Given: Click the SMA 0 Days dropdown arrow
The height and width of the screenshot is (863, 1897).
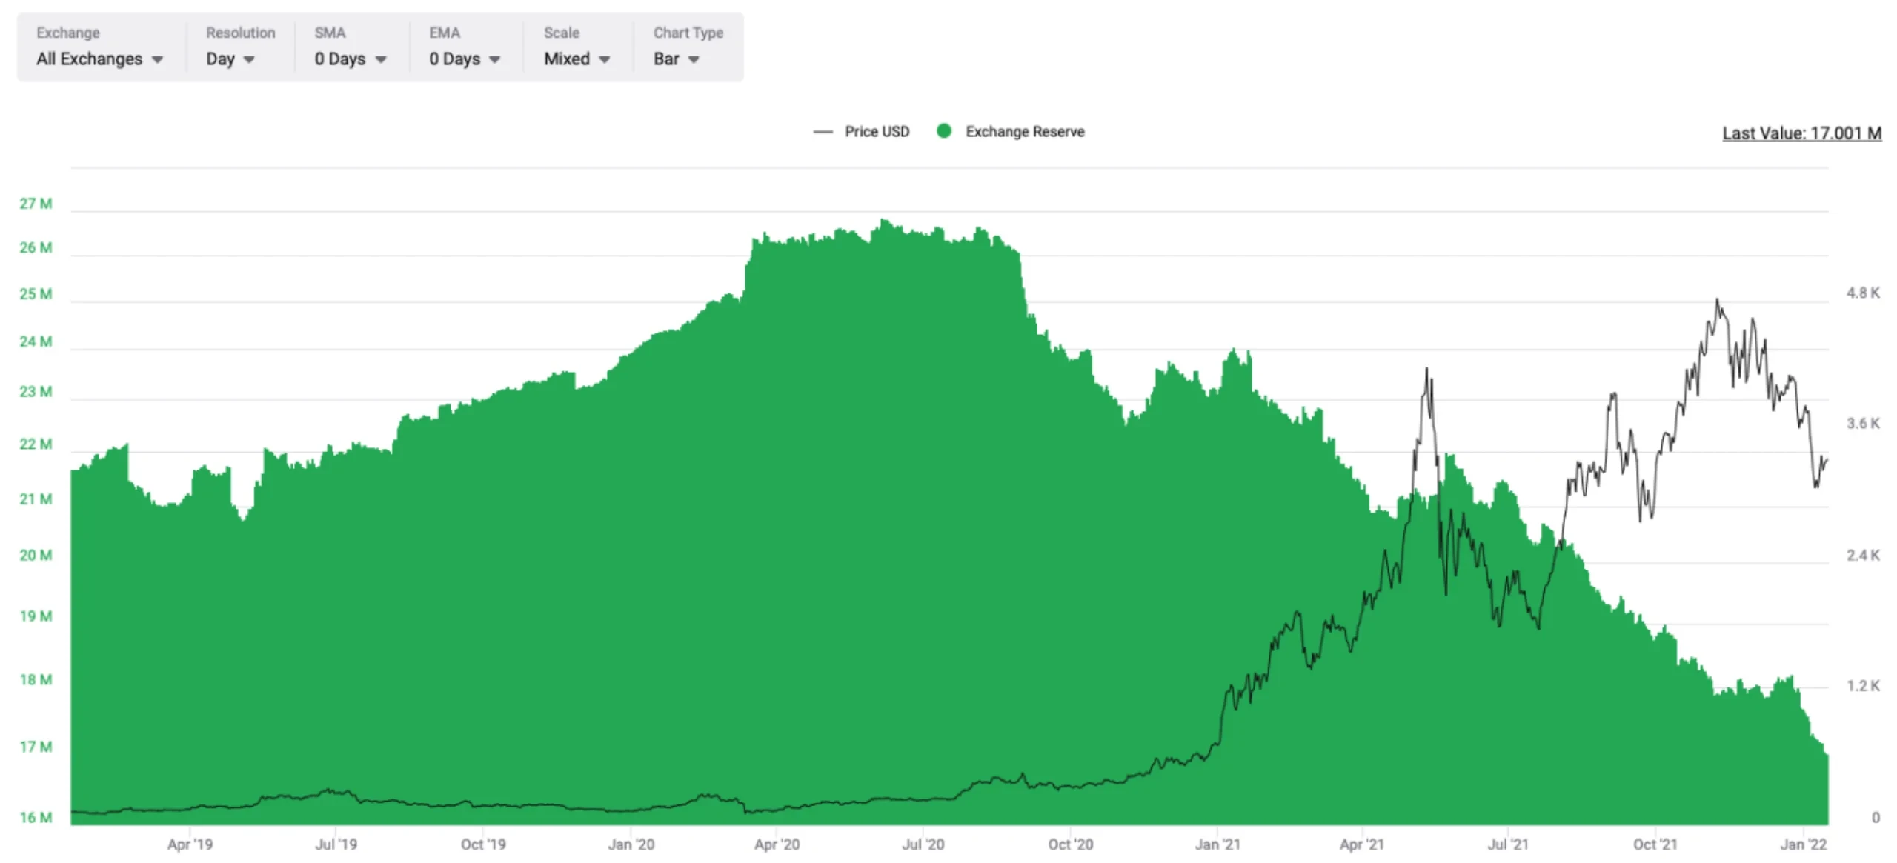Looking at the screenshot, I should point(381,60).
